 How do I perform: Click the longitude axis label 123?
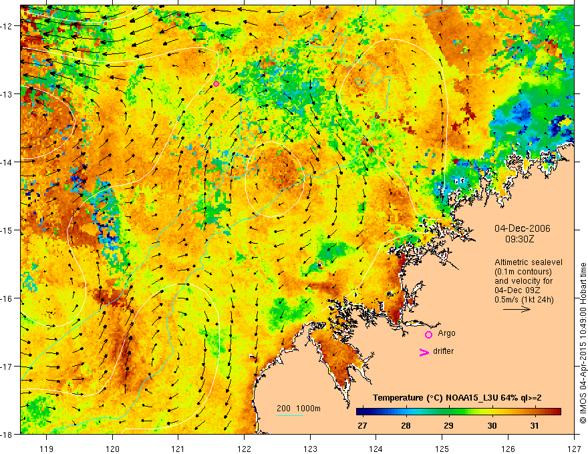tap(310, 449)
